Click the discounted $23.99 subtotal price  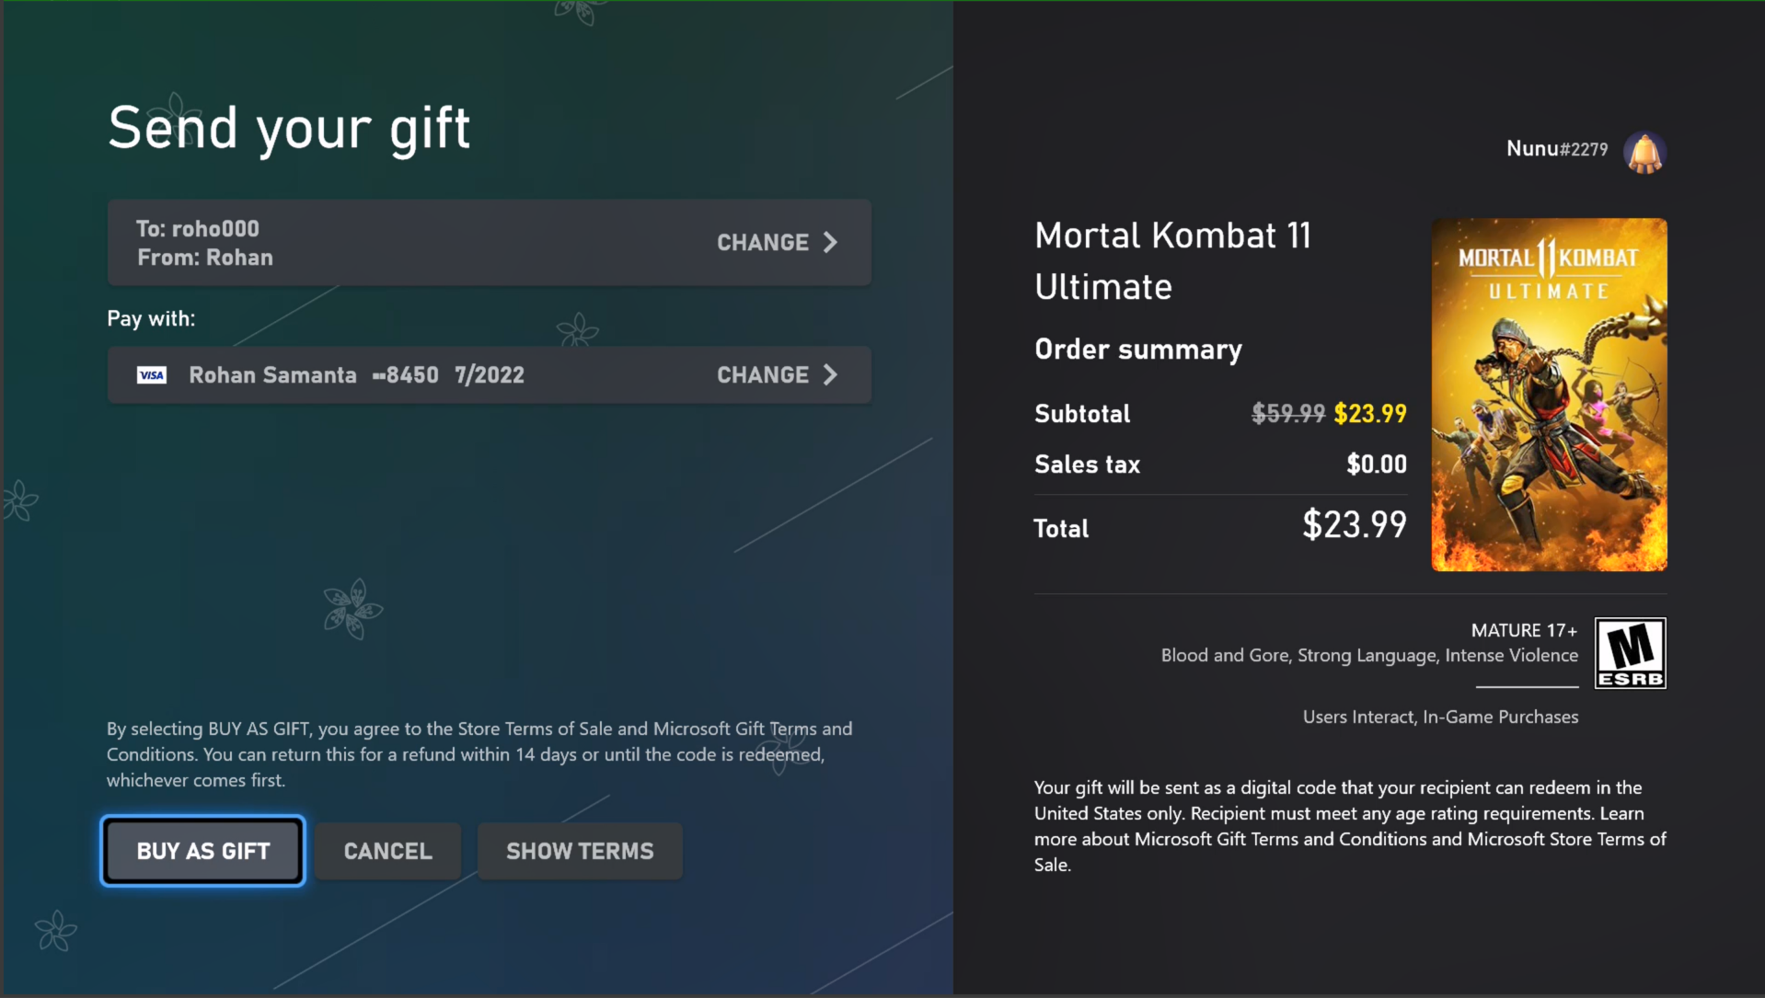point(1370,414)
